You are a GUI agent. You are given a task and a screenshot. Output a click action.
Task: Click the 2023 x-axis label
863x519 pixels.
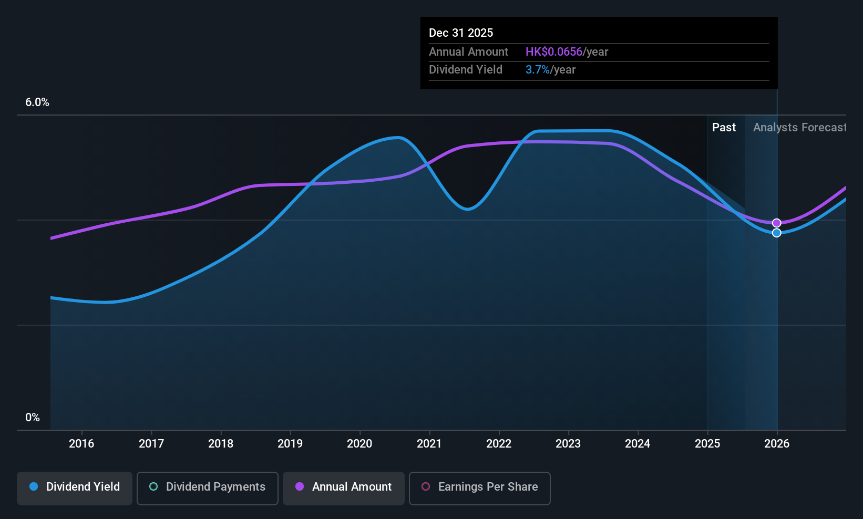568,444
